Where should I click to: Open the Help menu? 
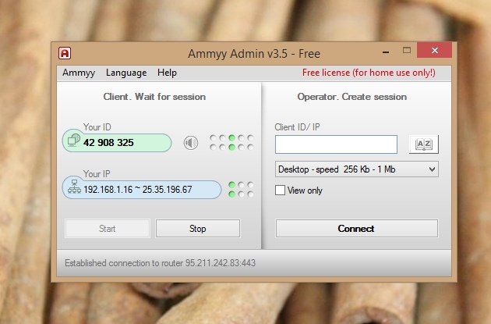167,73
